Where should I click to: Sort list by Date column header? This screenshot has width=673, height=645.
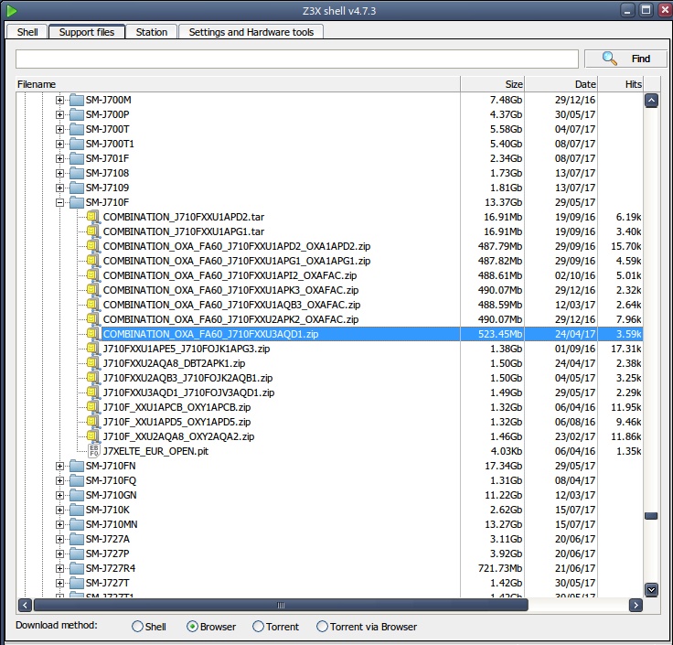561,84
